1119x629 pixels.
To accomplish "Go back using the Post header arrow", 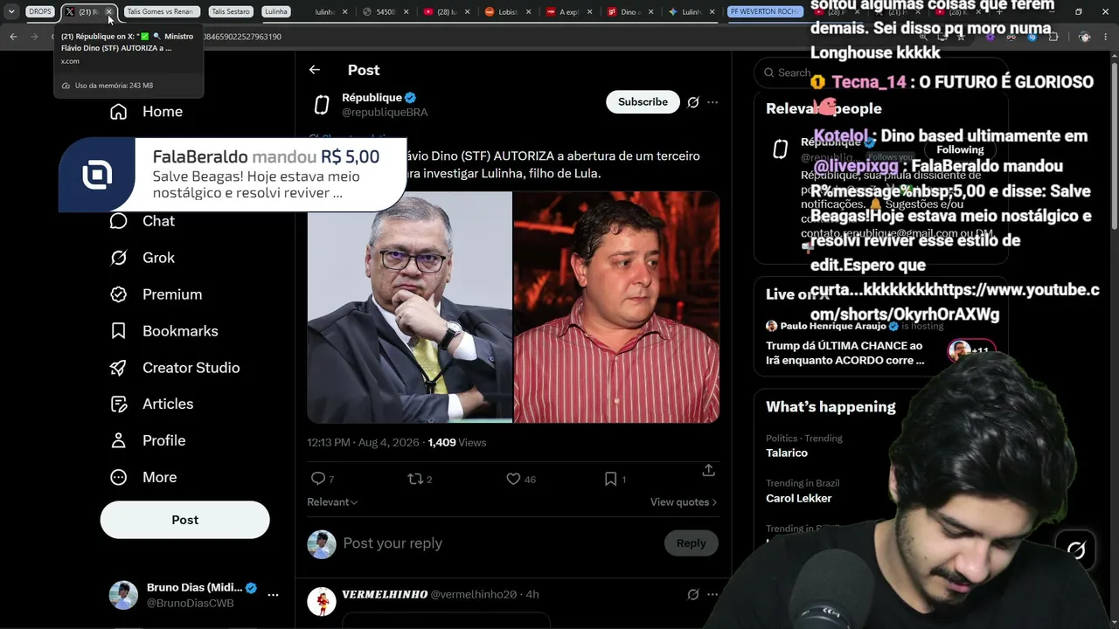I will point(315,70).
